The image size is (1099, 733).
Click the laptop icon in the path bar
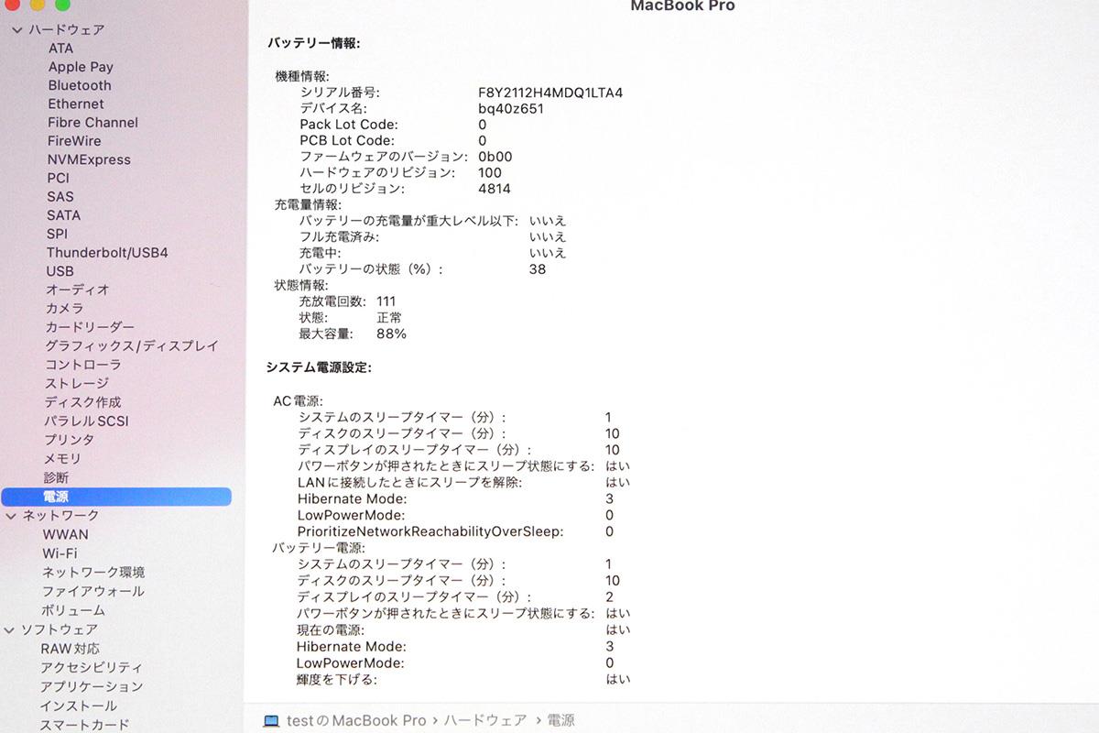click(271, 721)
